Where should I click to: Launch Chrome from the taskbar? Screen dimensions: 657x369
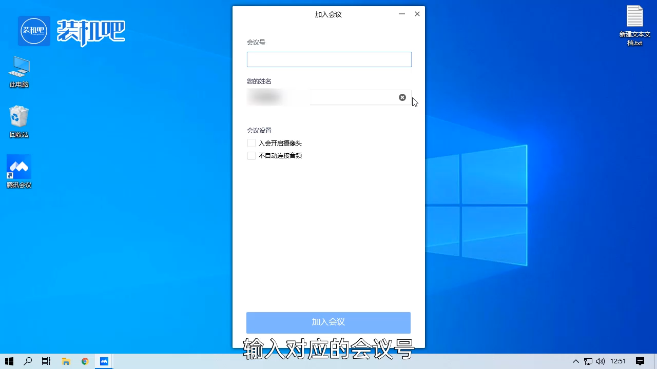(85, 361)
